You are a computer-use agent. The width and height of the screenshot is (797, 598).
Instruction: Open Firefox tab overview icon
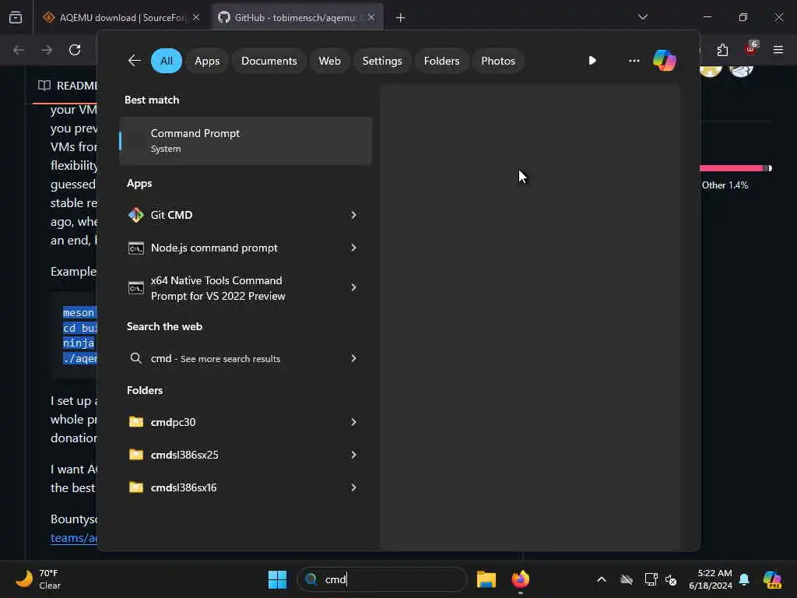click(16, 17)
